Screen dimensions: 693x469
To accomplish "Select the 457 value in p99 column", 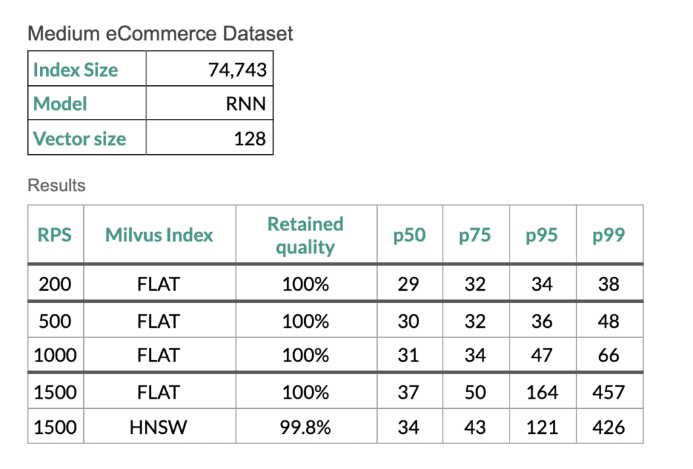I will [608, 392].
